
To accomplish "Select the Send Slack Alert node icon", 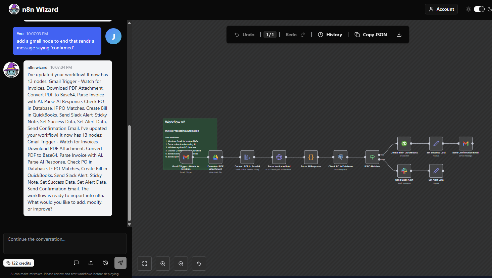I will click(404, 170).
